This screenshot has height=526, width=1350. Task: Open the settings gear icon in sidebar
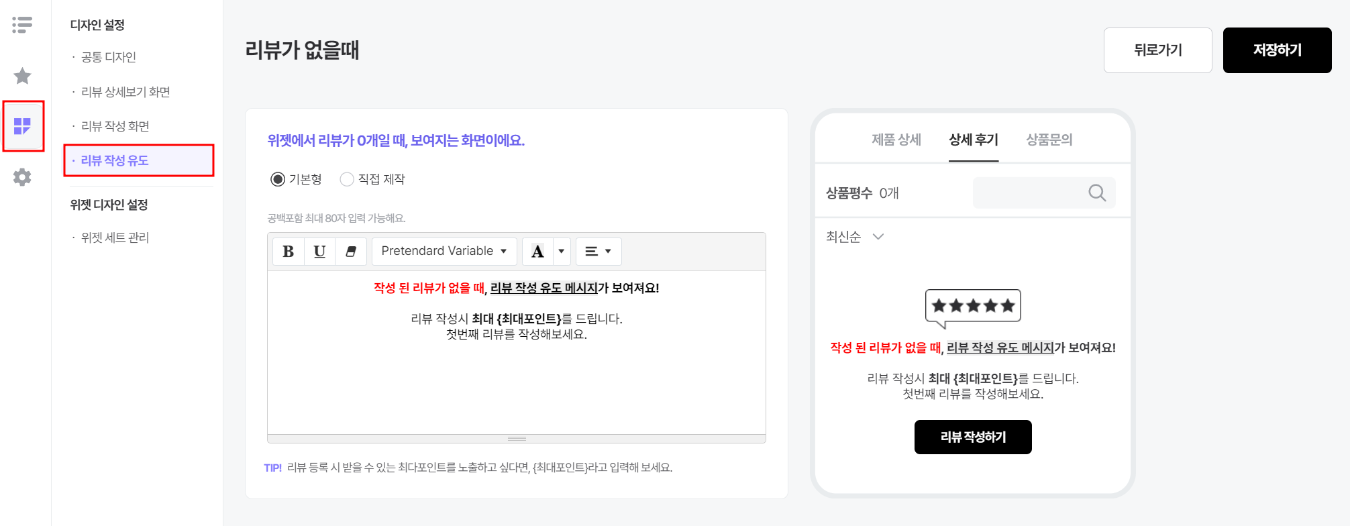[x=22, y=177]
